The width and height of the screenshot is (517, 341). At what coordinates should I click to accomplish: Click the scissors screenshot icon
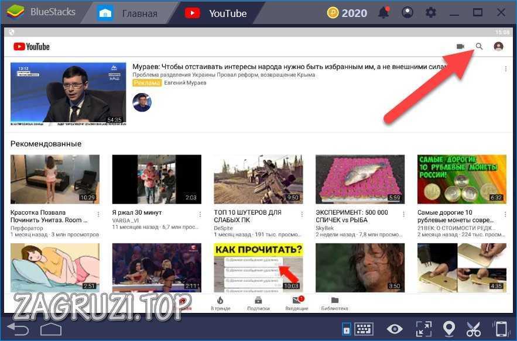[474, 329]
